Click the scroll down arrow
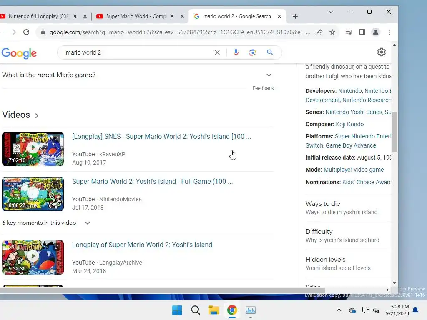427x320 pixels. (394, 283)
